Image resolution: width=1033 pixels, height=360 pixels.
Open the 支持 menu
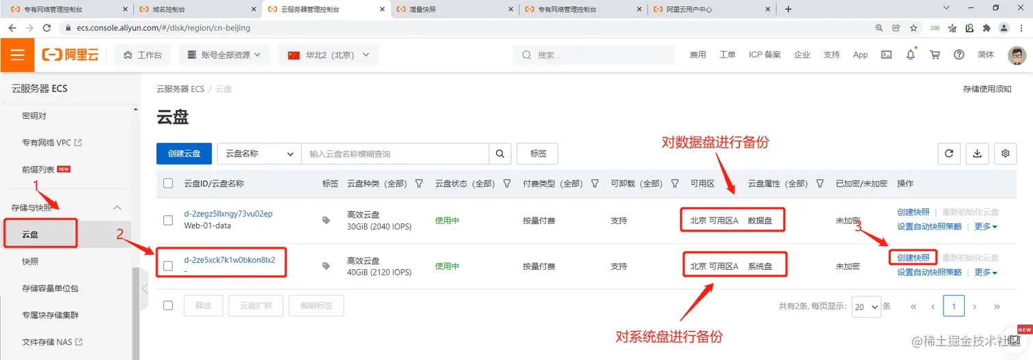(x=831, y=55)
